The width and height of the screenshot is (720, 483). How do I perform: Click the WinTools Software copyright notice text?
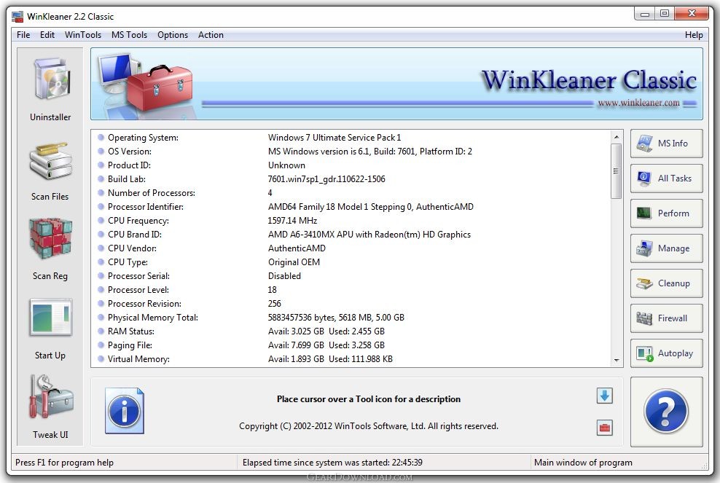(x=369, y=426)
